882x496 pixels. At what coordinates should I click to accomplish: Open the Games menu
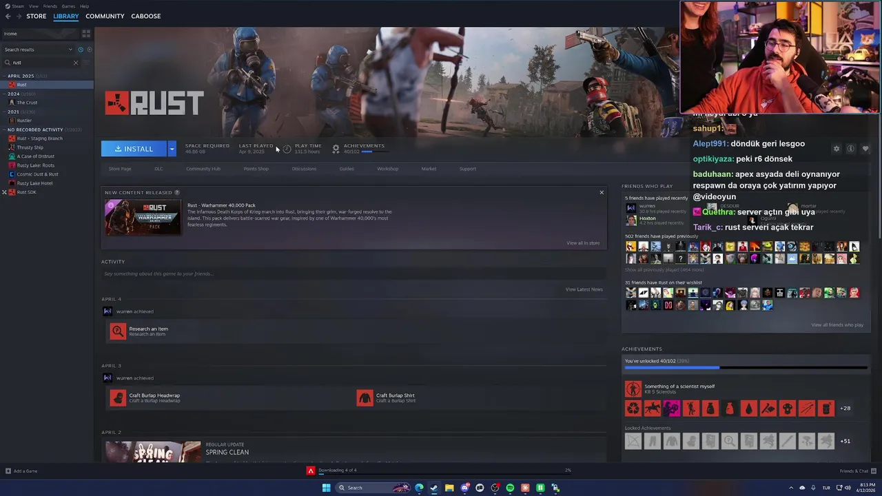[x=68, y=6]
